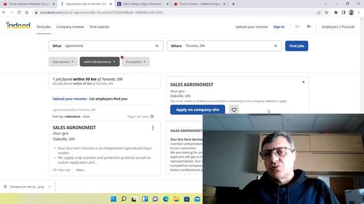Image resolution: width=364 pixels, height=204 pixels.
Task: Open Chrome three-dot menu
Action: (359, 12)
